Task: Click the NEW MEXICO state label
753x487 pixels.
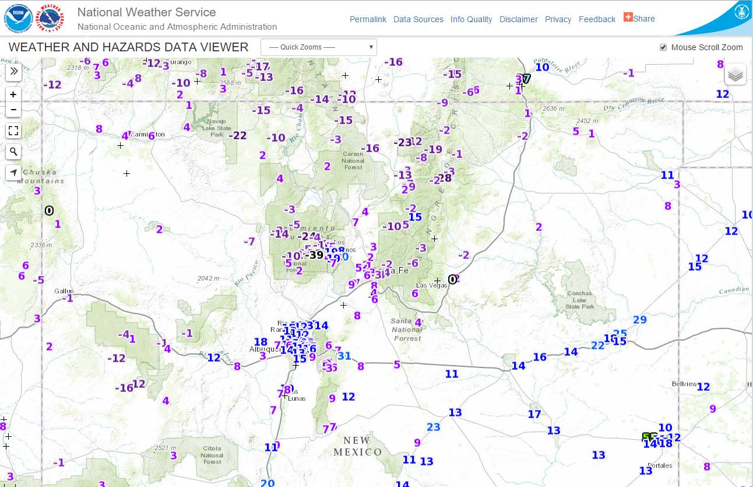Action: point(358,446)
